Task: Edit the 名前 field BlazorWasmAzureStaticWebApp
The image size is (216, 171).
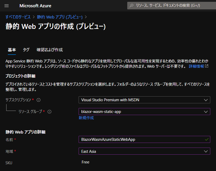Action: click(144, 140)
